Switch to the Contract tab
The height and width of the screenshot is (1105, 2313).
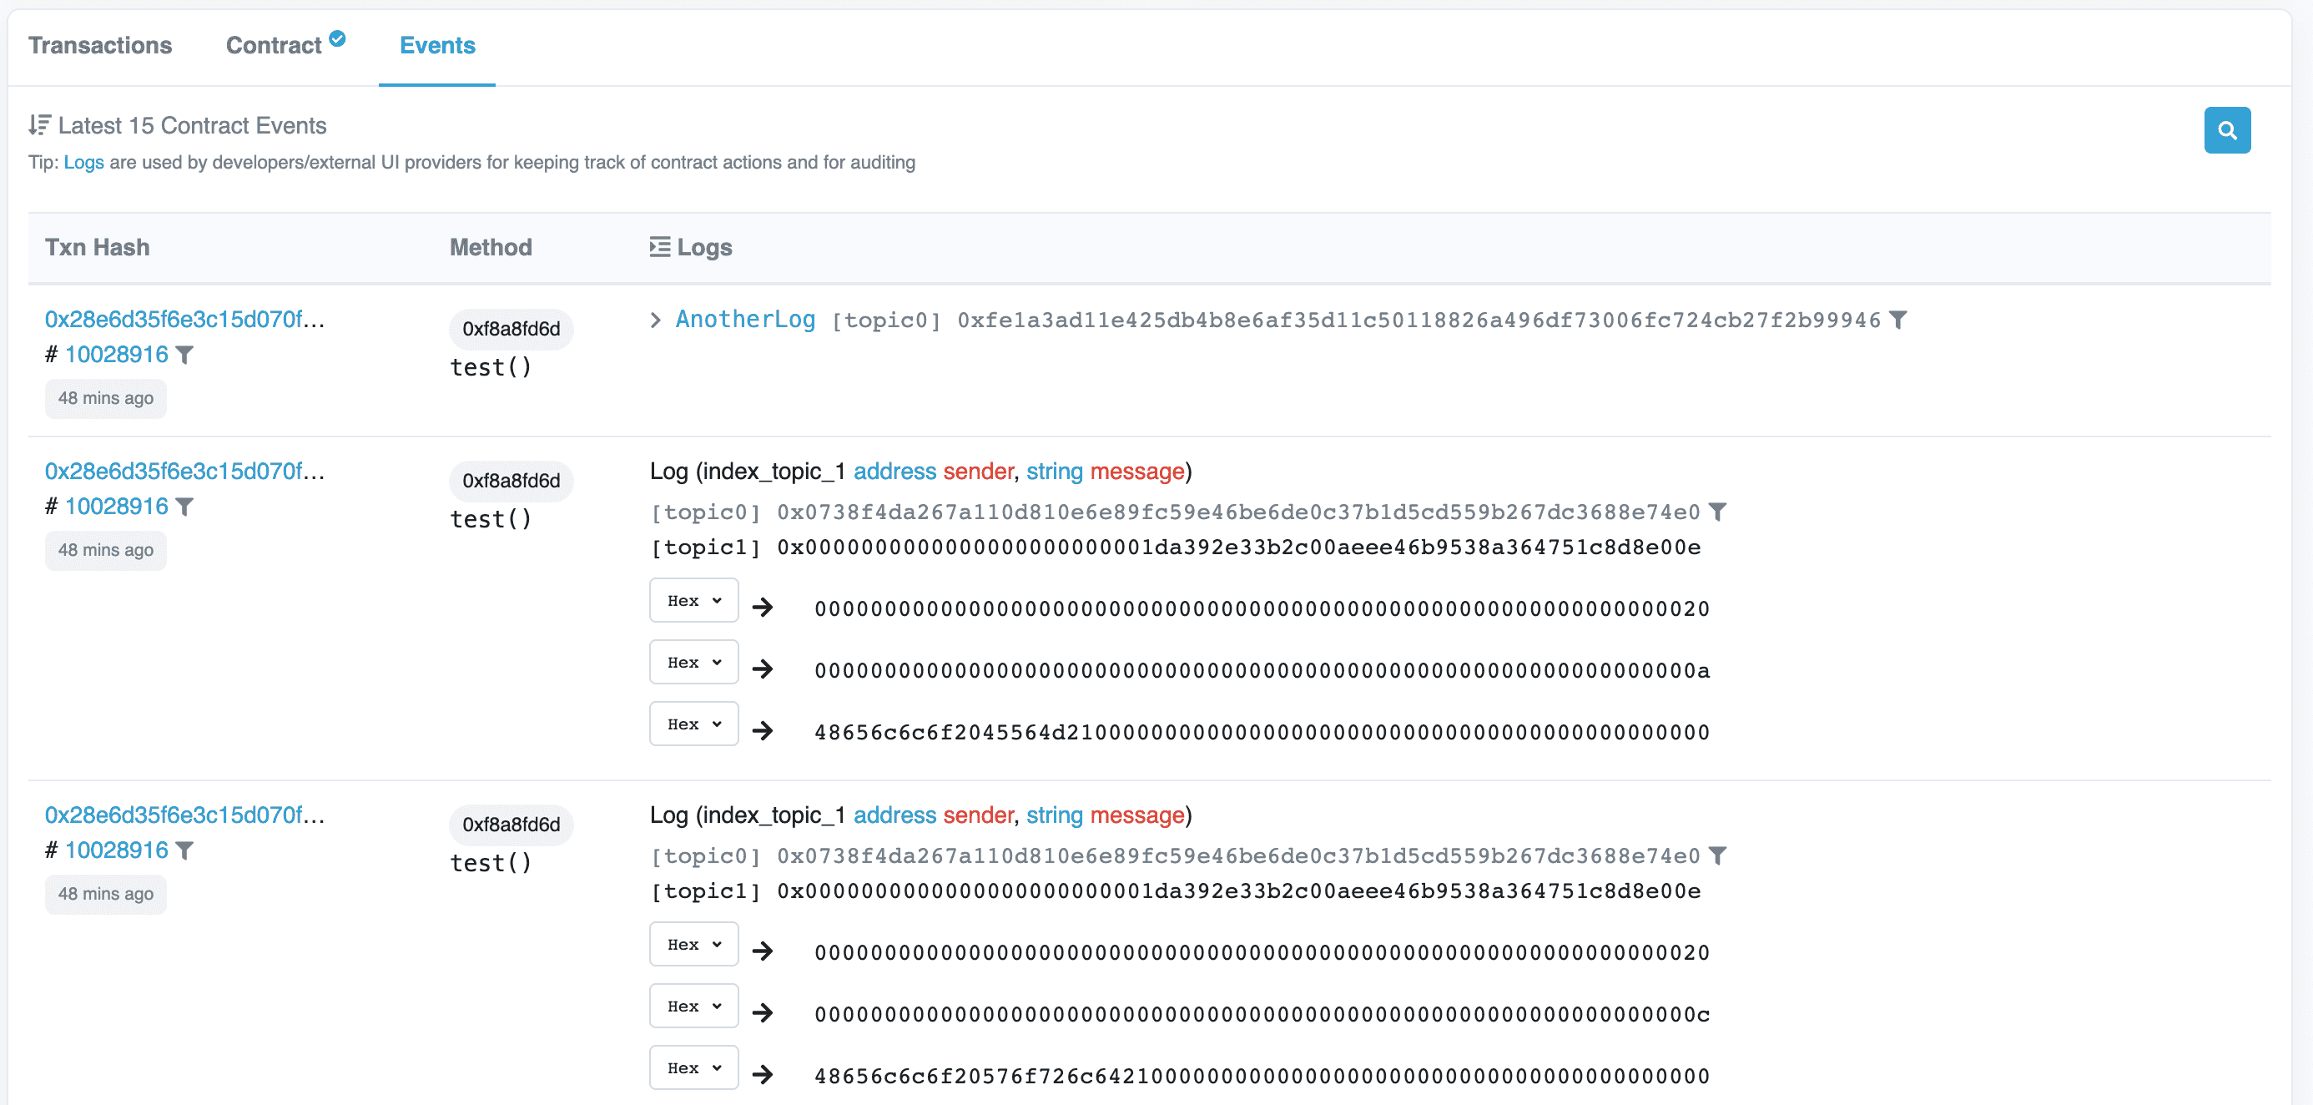274,45
